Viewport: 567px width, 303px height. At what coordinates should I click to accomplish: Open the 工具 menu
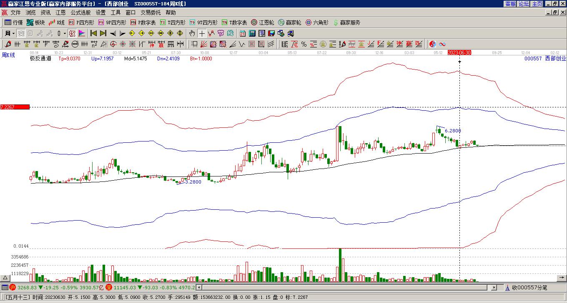pyautogui.click(x=115, y=12)
